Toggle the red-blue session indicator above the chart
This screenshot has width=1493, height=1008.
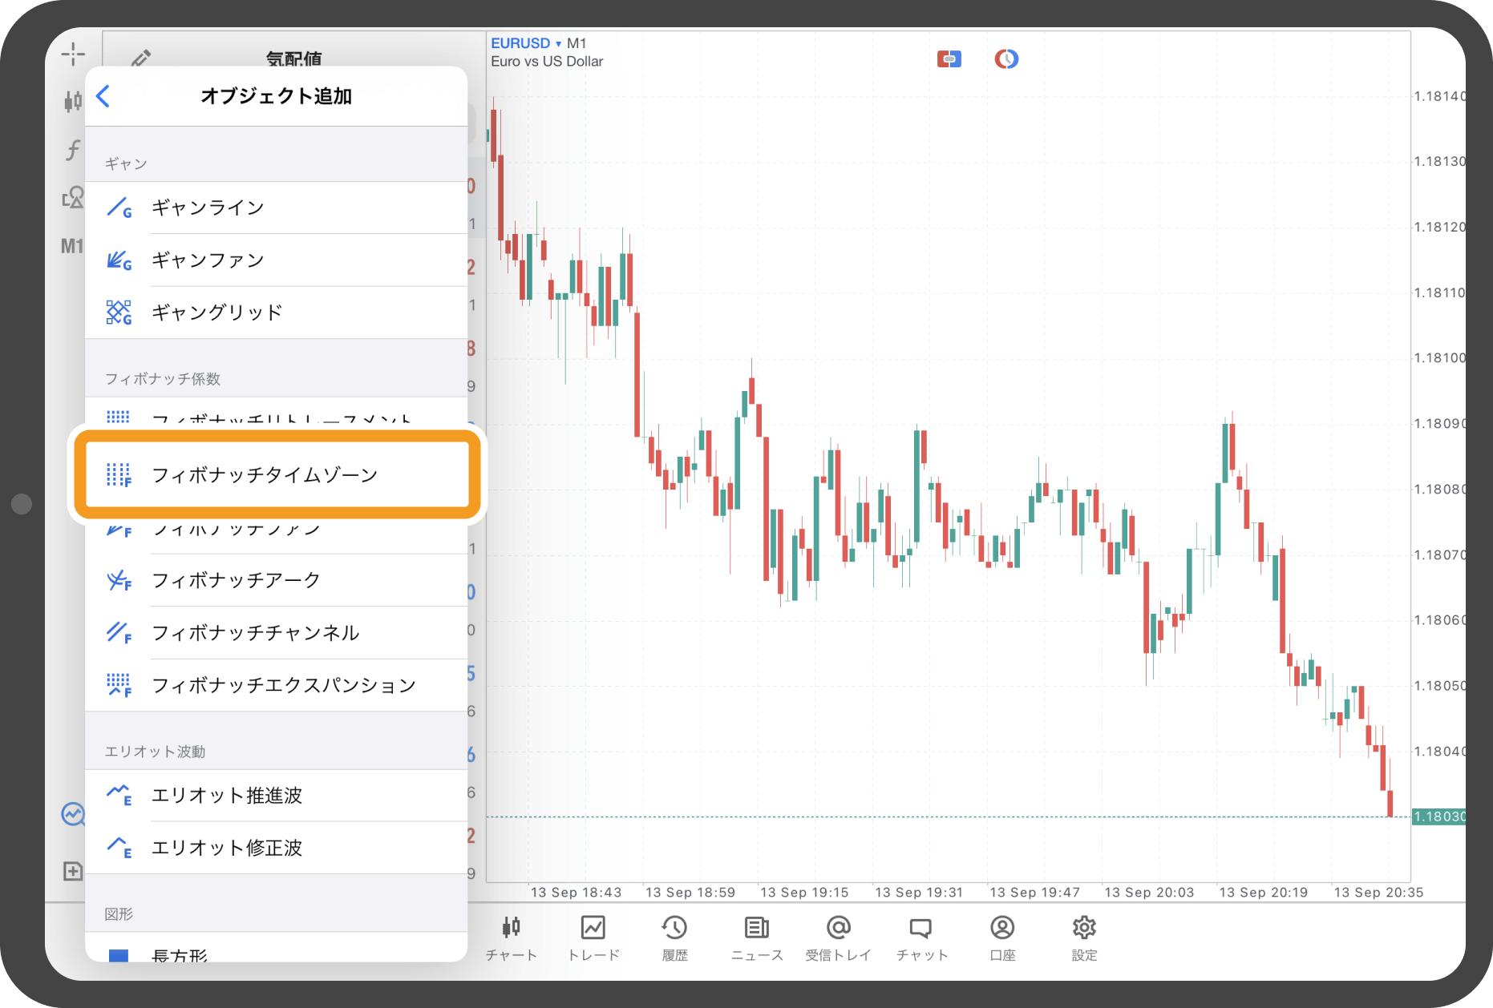(949, 58)
